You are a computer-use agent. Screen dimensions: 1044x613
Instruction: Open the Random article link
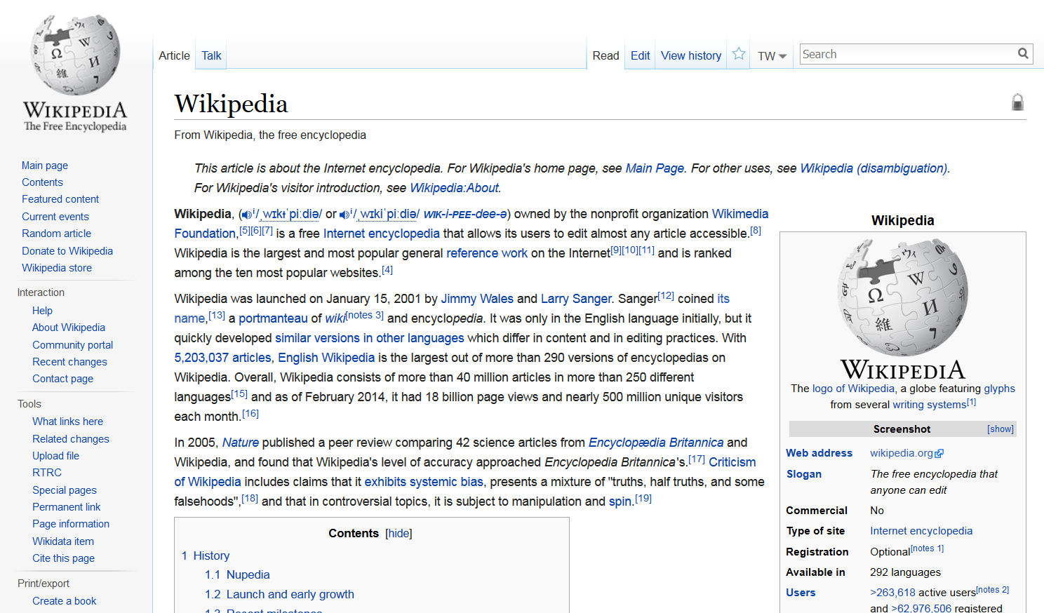56,234
